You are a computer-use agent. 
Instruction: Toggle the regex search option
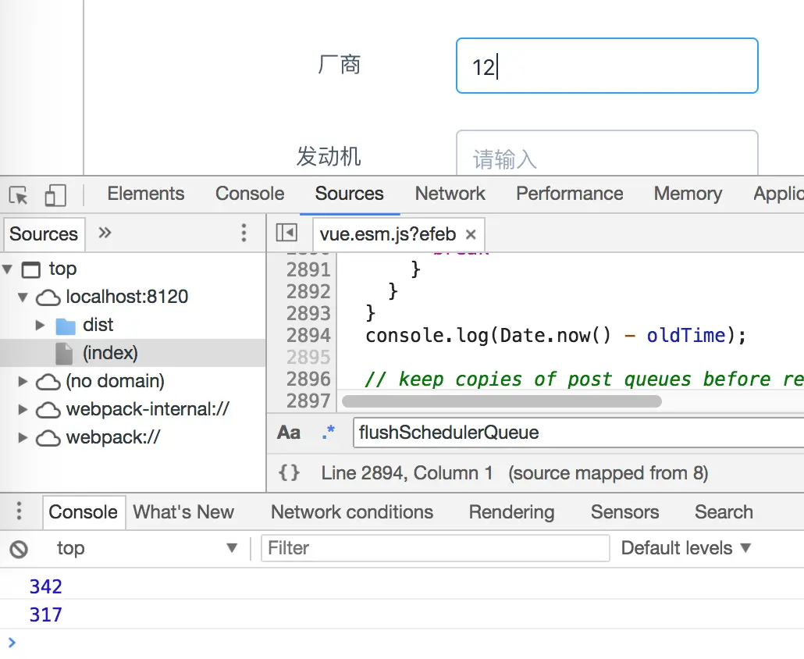coord(328,433)
